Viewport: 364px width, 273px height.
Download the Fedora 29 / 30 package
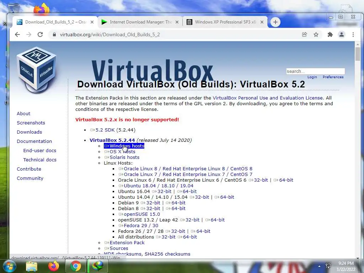click(x=138, y=226)
